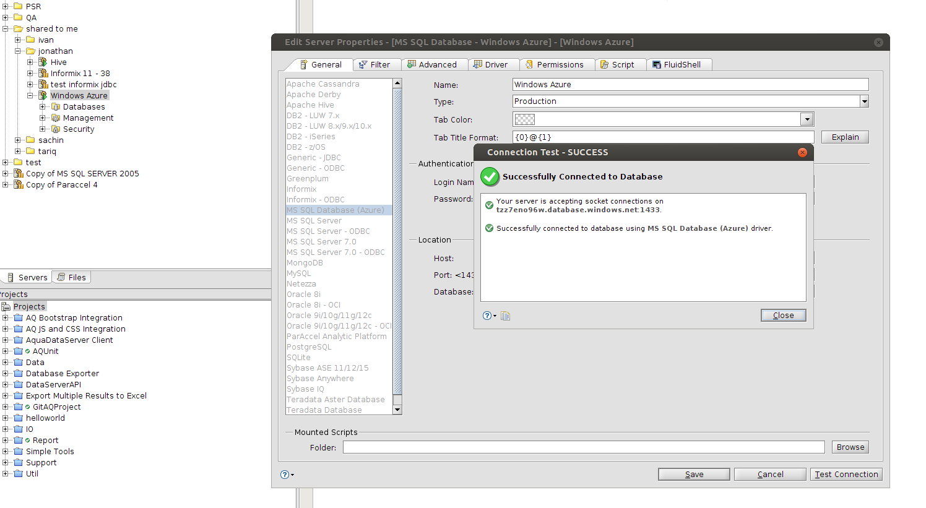Click the ivan folder icon
This screenshot has width=926, height=508.
point(30,40)
